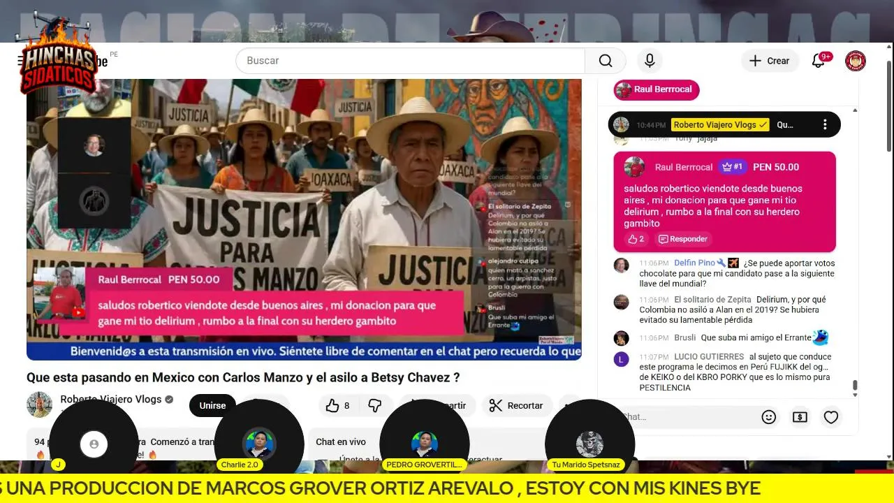Click the video title text
This screenshot has height=503, width=894.
pos(243,377)
